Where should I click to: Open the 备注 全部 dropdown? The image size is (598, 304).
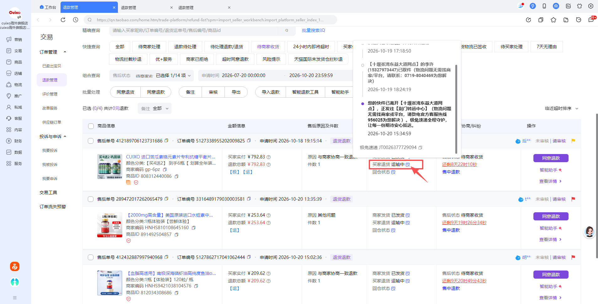(x=155, y=108)
